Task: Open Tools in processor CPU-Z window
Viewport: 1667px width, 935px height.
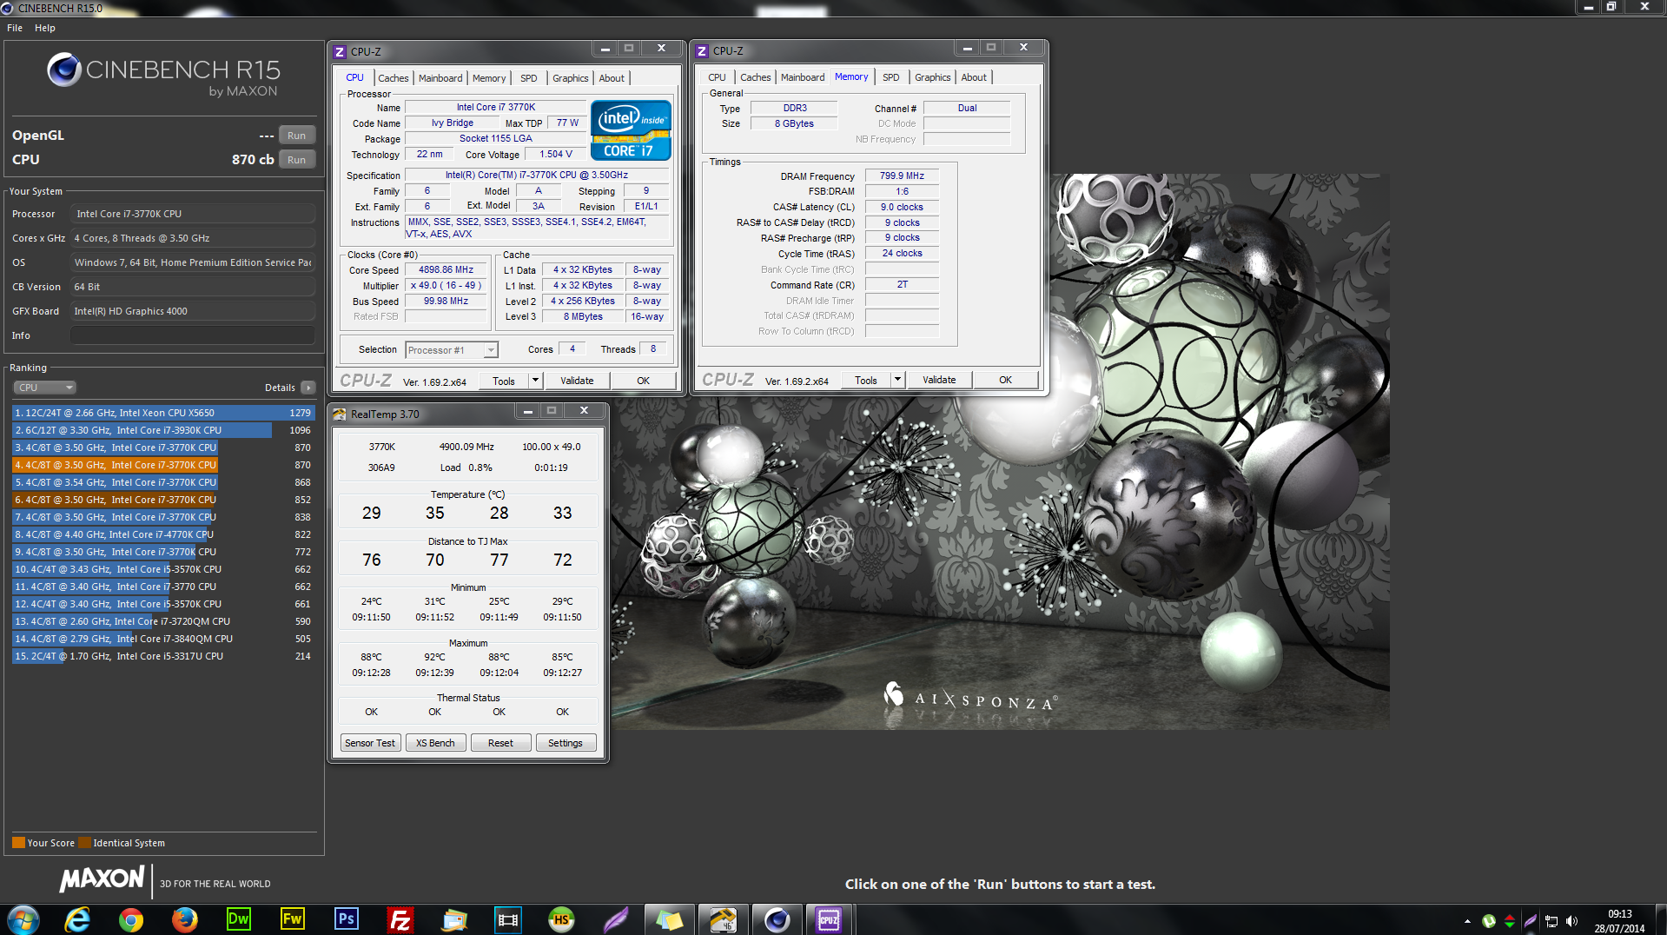Action: tap(504, 381)
